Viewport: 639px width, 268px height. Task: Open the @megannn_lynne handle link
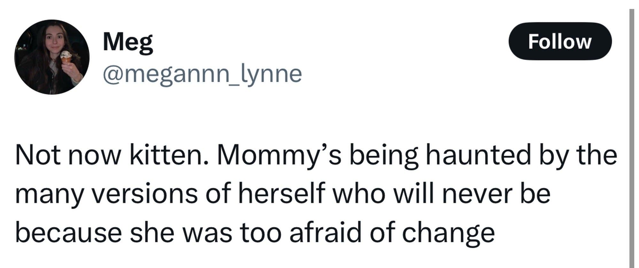click(x=202, y=74)
